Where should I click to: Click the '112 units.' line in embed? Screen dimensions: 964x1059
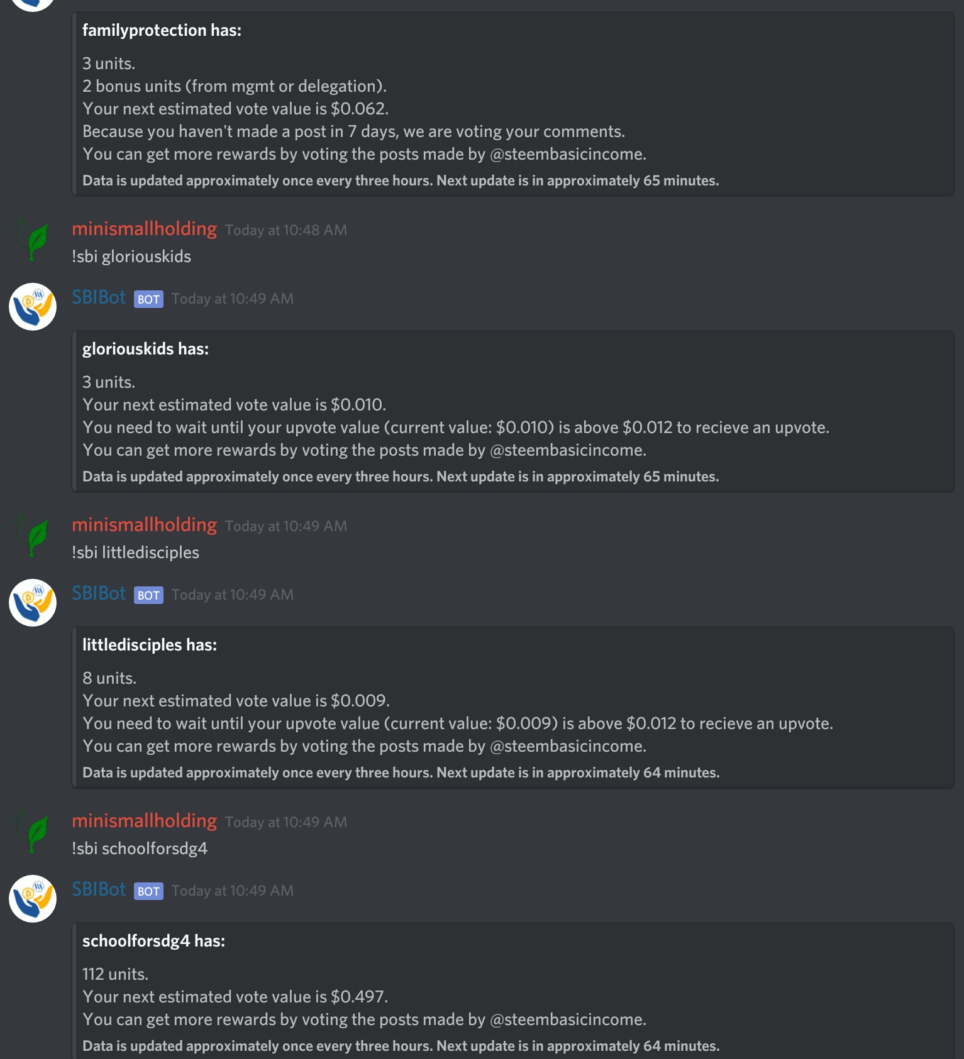pyautogui.click(x=115, y=974)
